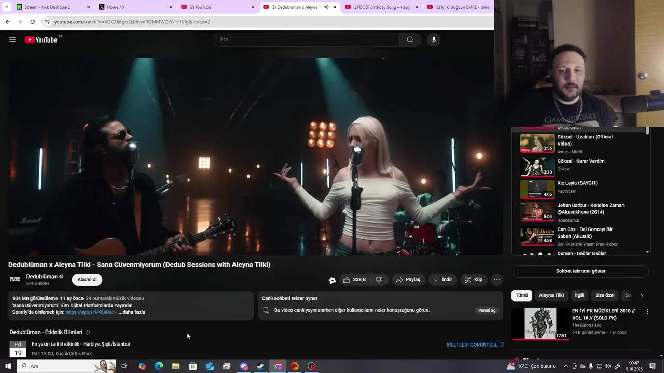Expand description with ...daha fazla
The image size is (664, 373).
[132, 312]
